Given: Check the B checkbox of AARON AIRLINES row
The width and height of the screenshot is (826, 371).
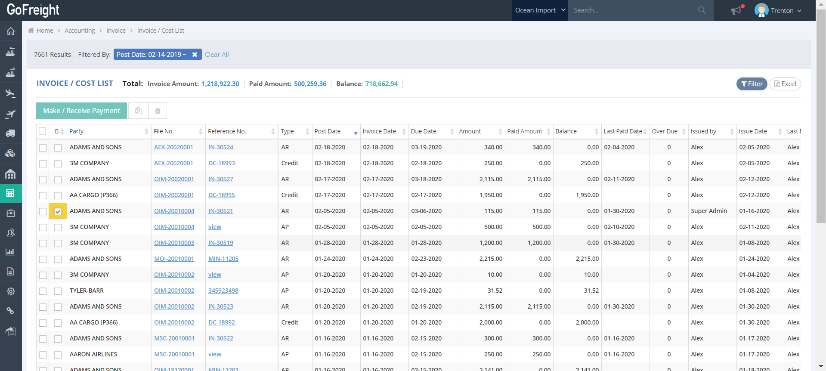Looking at the screenshot, I should [x=58, y=355].
